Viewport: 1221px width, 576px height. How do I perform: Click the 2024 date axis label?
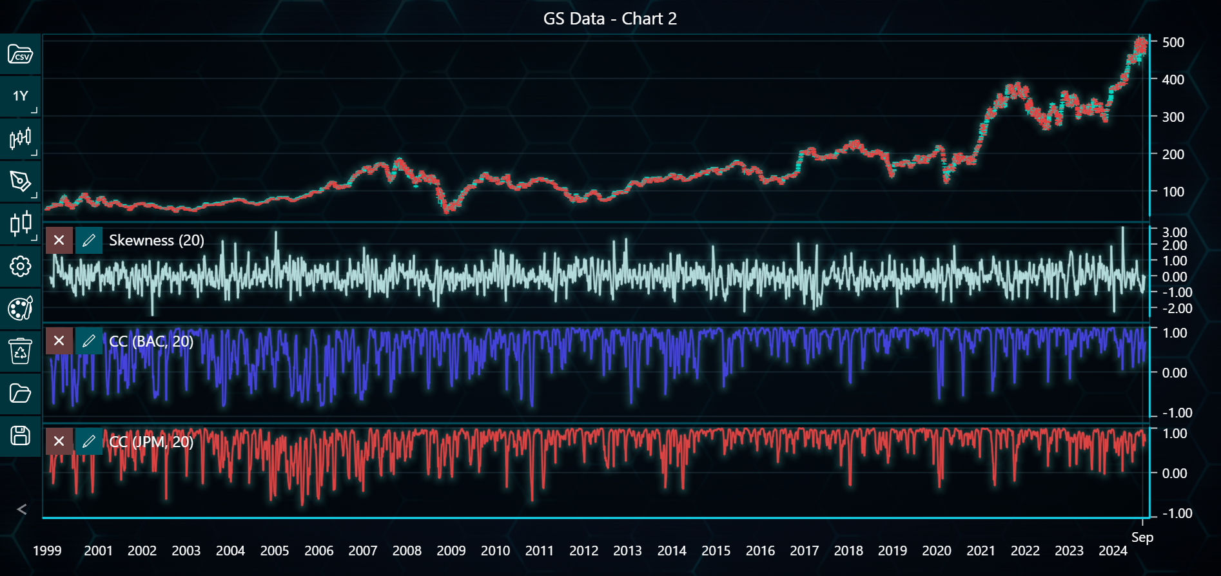[x=1113, y=551]
